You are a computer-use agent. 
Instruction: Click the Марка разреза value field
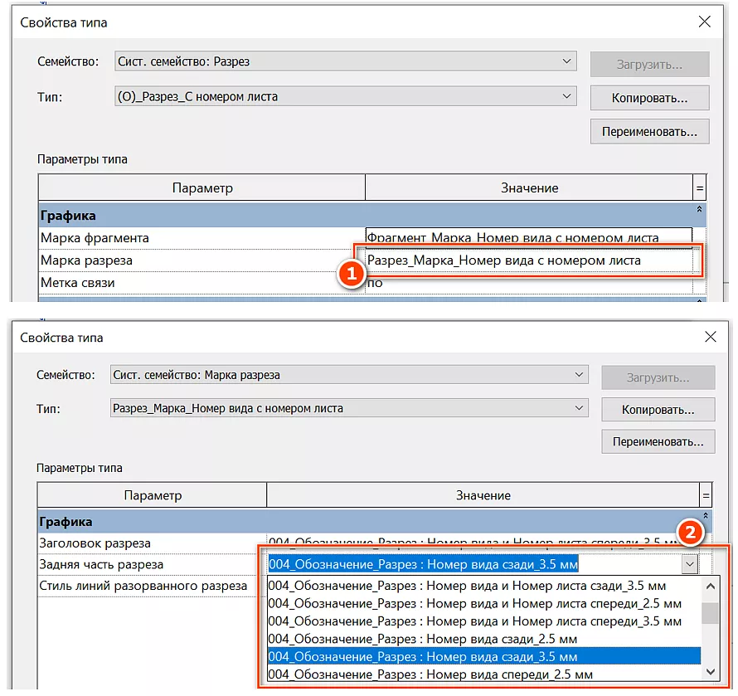pyautogui.click(x=528, y=260)
